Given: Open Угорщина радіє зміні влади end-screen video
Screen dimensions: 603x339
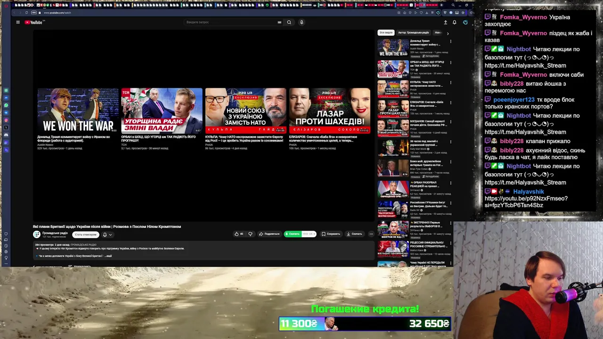Looking at the screenshot, I should point(162,111).
